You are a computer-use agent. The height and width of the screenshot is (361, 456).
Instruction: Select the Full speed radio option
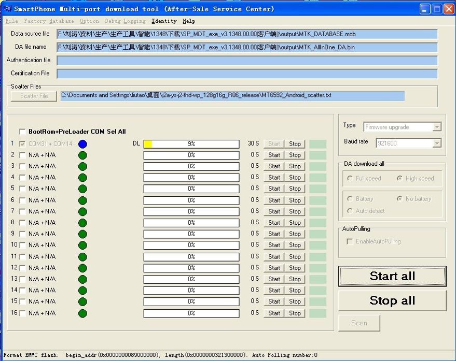(350, 178)
